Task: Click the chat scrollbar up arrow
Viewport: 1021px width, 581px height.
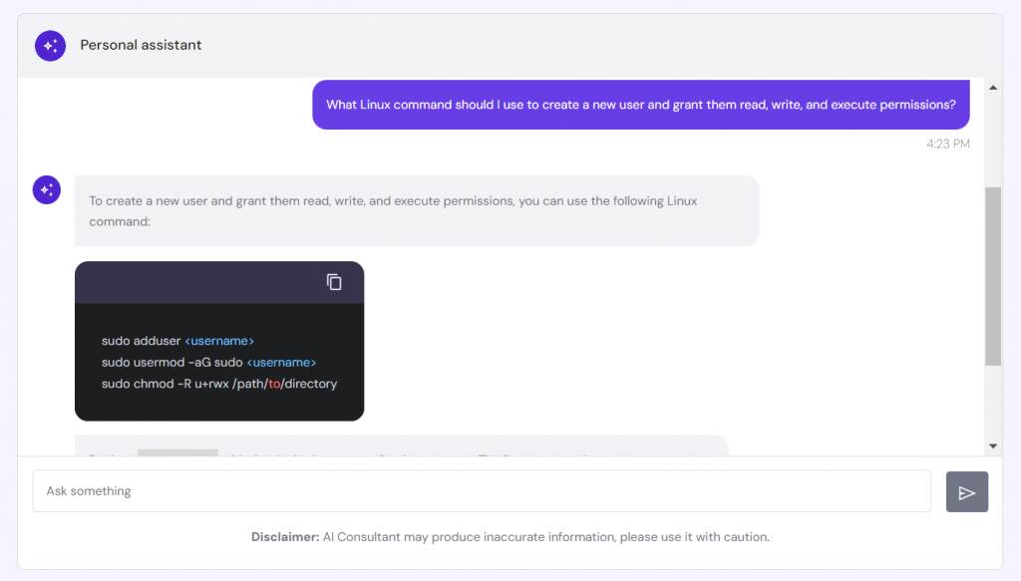Action: [992, 88]
